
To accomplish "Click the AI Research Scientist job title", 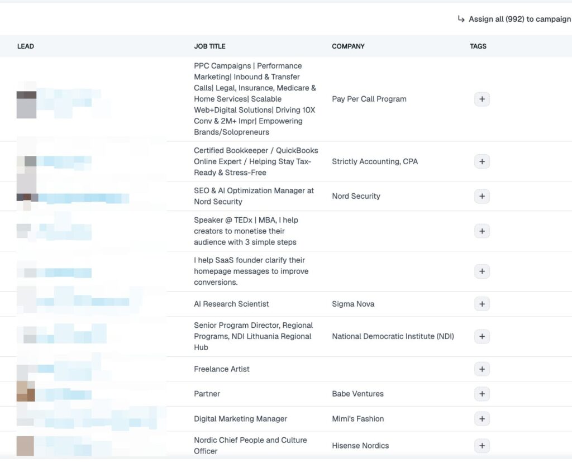I will click(x=231, y=304).
